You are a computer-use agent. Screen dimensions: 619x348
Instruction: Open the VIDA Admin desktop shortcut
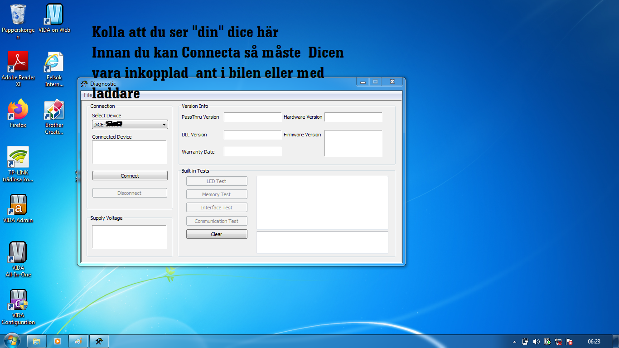(x=18, y=208)
